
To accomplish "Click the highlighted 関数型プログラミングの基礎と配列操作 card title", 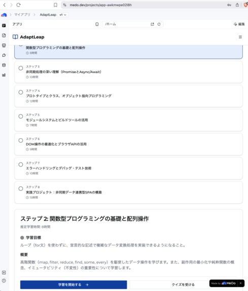I will click(55, 48).
